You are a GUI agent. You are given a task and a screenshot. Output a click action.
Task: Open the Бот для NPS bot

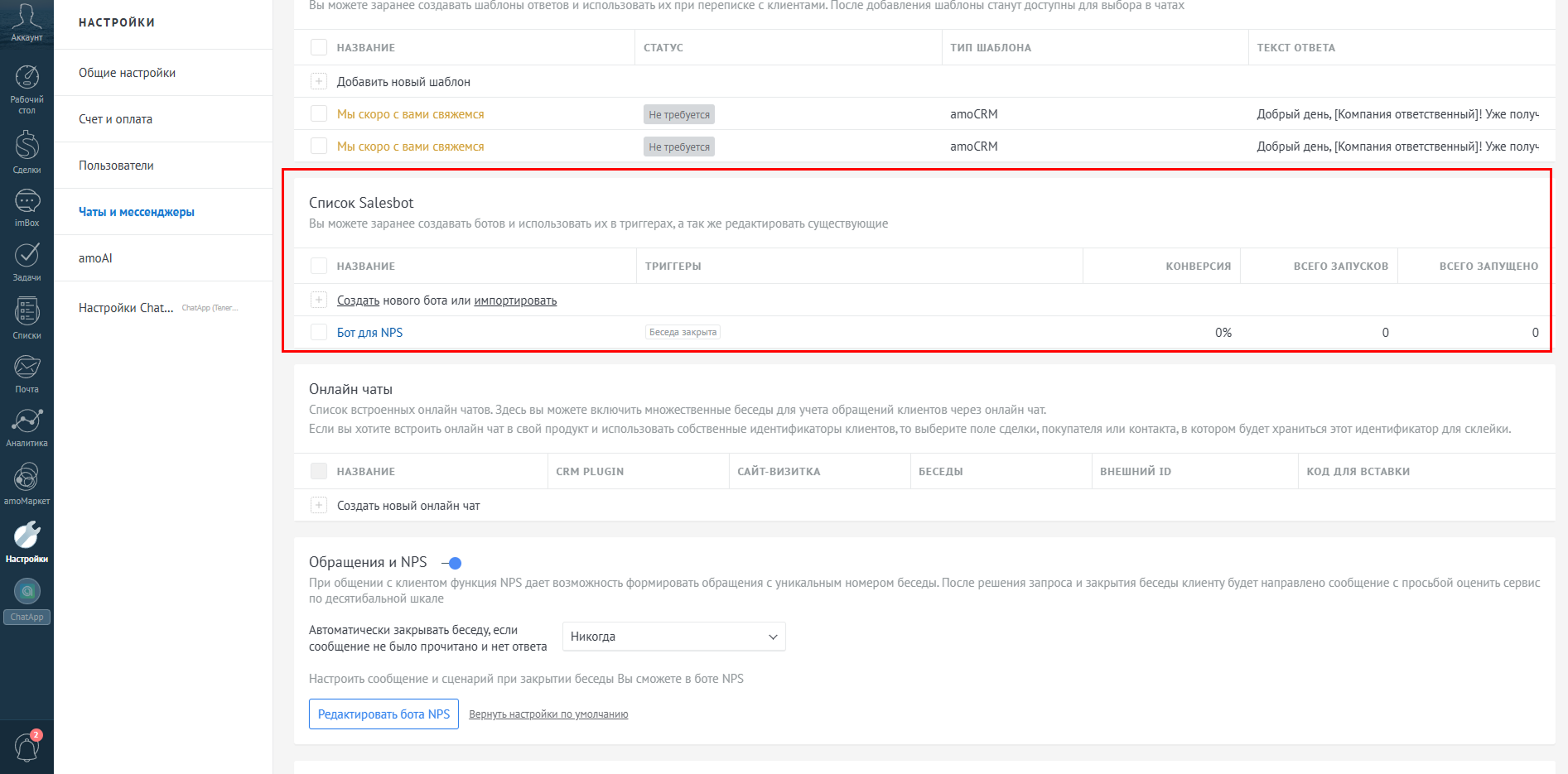tap(369, 333)
